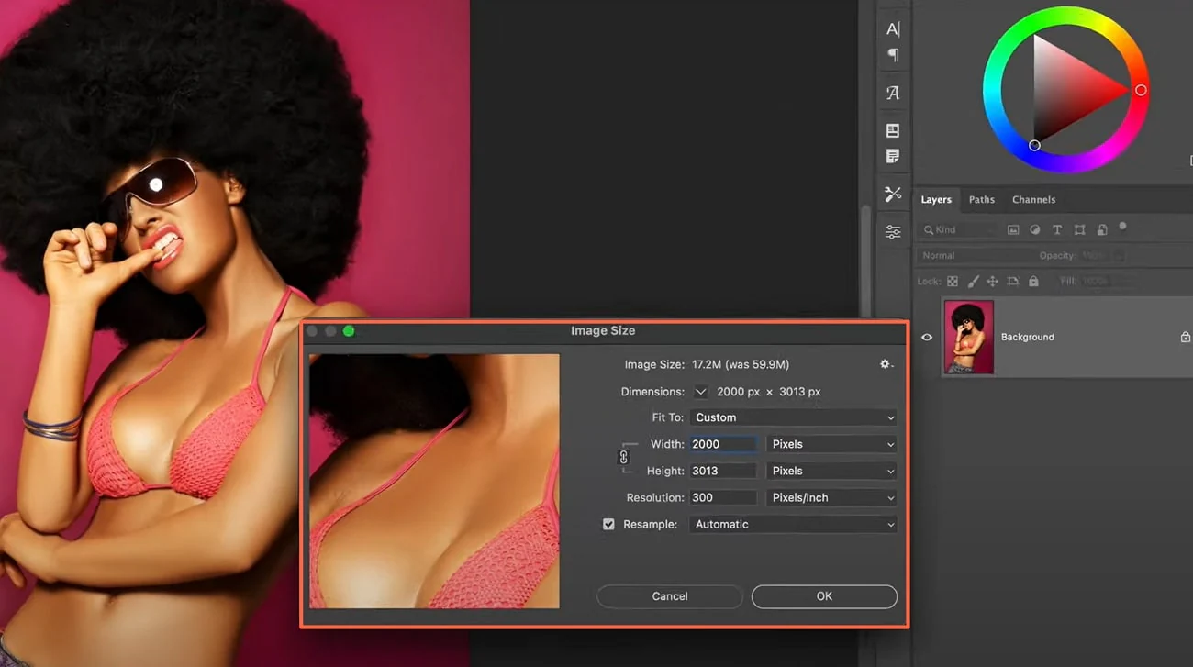This screenshot has width=1193, height=667.
Task: Open Resolution units Pixels/Inch dropdown
Action: pos(831,497)
